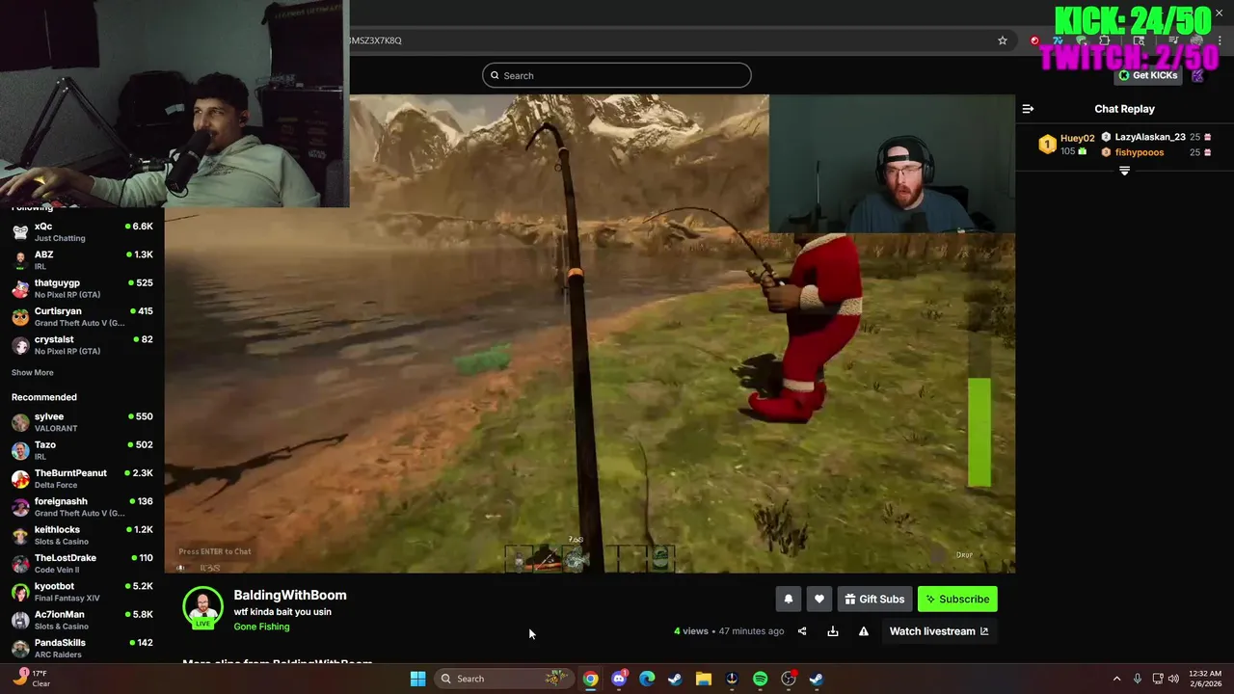Open kyootbot recommended channel
Viewport: 1234px width, 694px height.
82,592
